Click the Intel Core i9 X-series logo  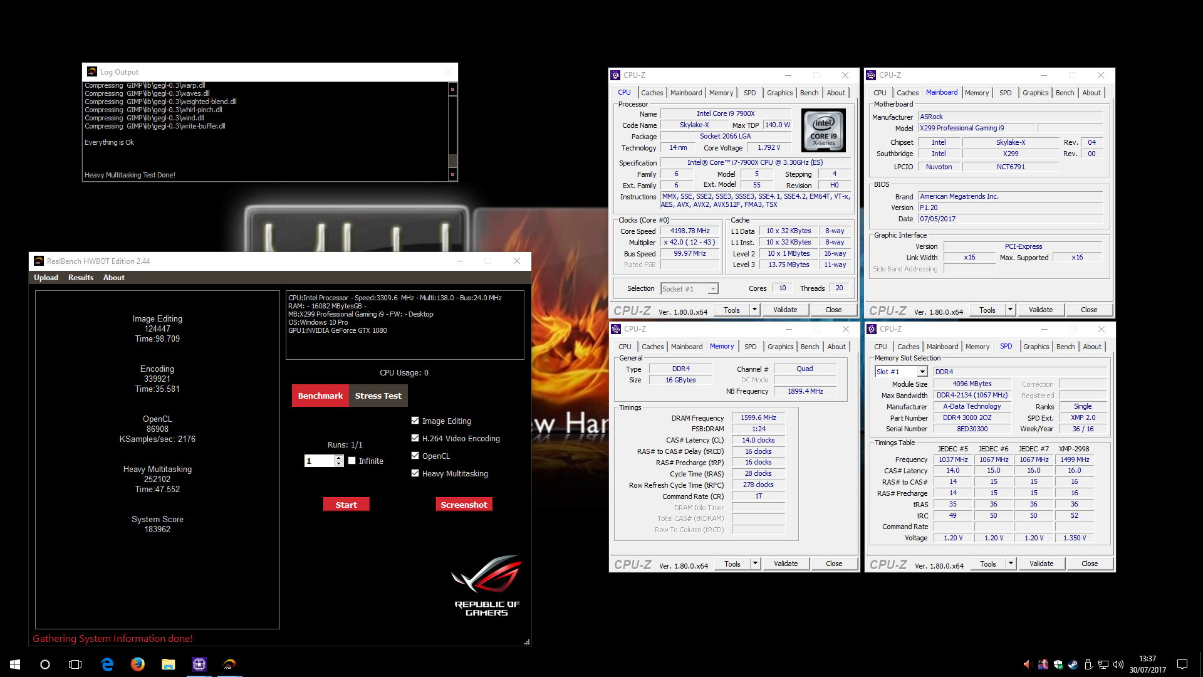(x=823, y=130)
